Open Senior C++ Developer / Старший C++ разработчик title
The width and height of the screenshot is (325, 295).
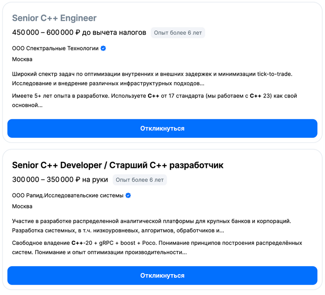pyautogui.click(x=117, y=165)
